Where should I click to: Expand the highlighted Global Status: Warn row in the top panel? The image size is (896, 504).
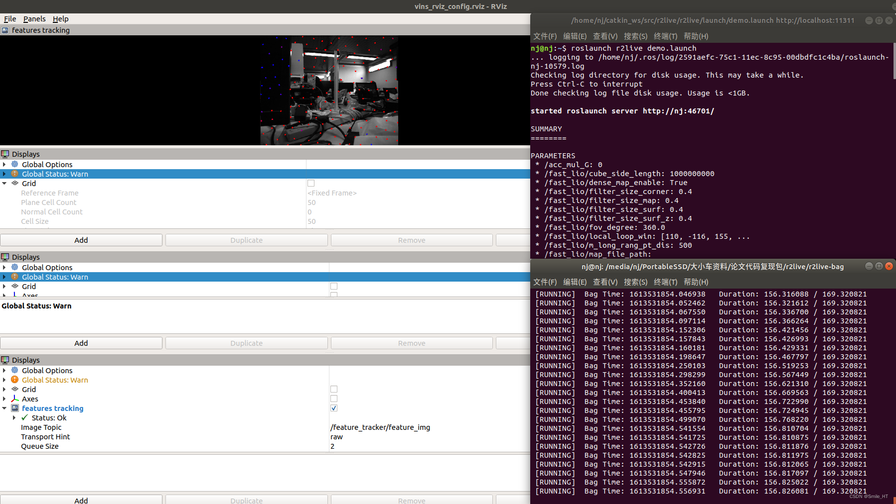click(4, 174)
